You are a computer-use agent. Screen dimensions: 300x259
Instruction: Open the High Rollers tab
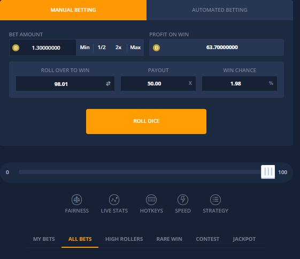124,239
